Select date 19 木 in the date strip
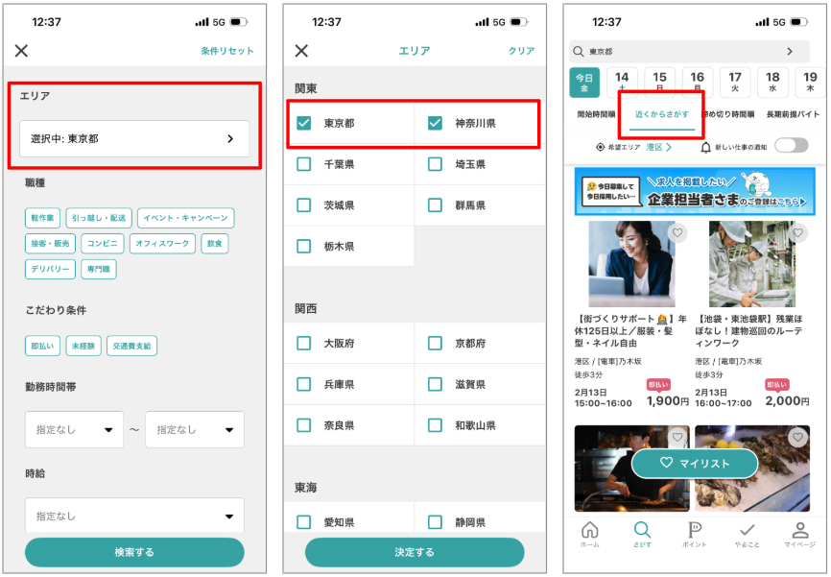 click(810, 83)
